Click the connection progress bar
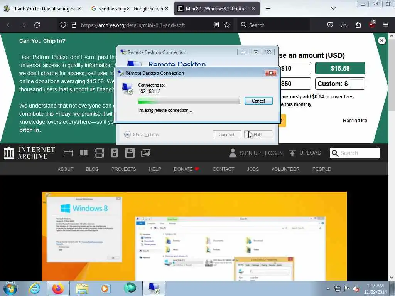This screenshot has width=395, height=296. pyautogui.click(x=189, y=101)
